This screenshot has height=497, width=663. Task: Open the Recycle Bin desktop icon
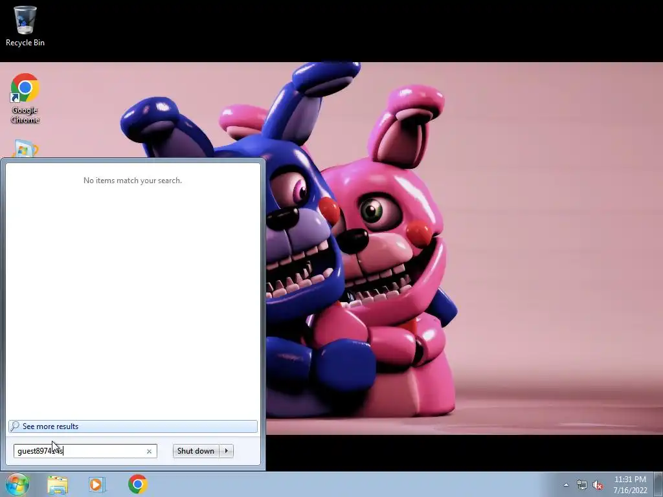(x=25, y=26)
